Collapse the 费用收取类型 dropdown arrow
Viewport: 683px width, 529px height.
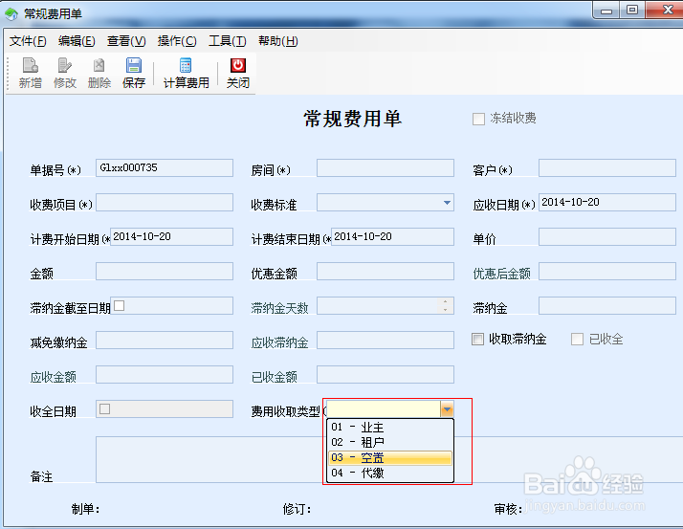click(447, 409)
